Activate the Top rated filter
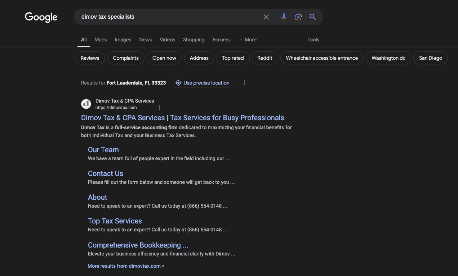This screenshot has width=458, height=276. (x=233, y=58)
